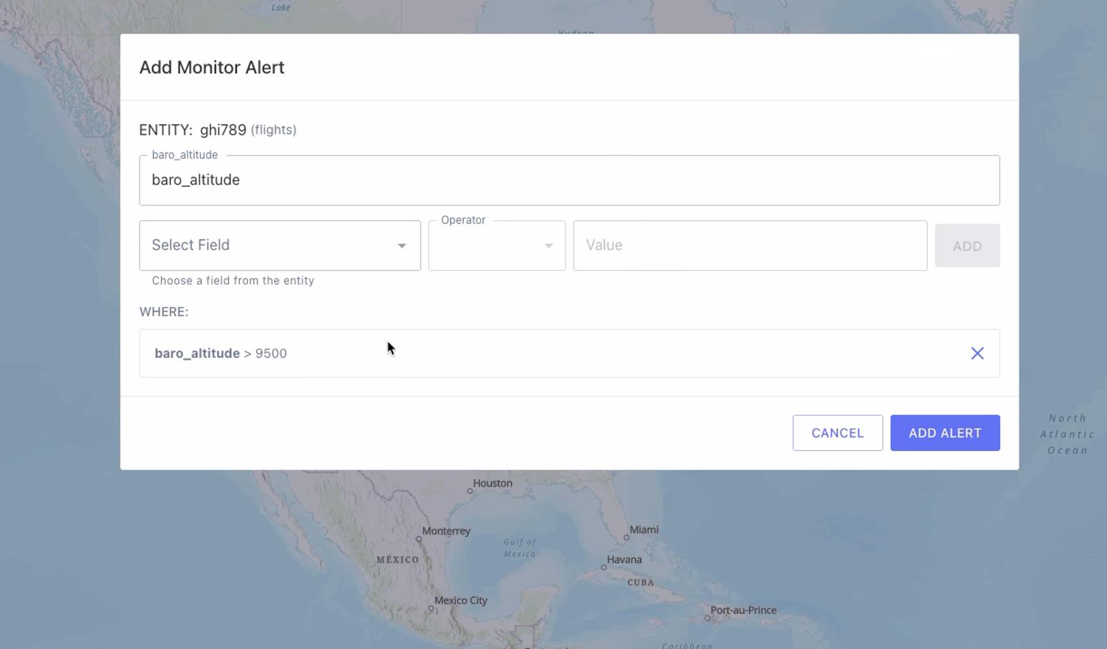Click the WHERE: label
1107x649 pixels.
164,312
